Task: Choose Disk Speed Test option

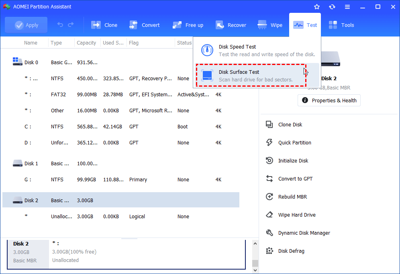Action: pyautogui.click(x=256, y=50)
